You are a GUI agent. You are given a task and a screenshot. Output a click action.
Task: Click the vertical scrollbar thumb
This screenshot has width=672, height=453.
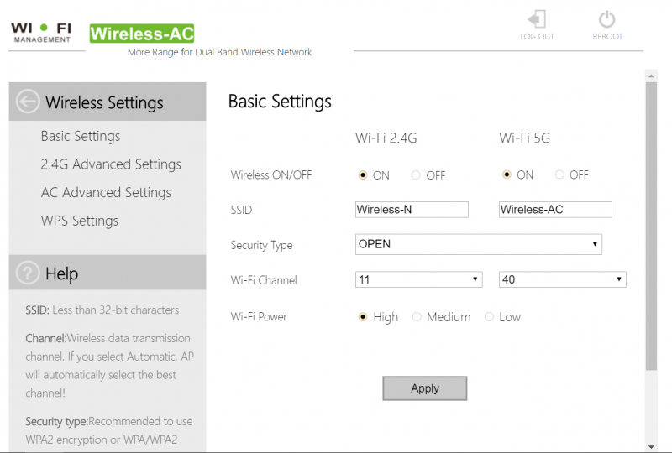(651, 226)
